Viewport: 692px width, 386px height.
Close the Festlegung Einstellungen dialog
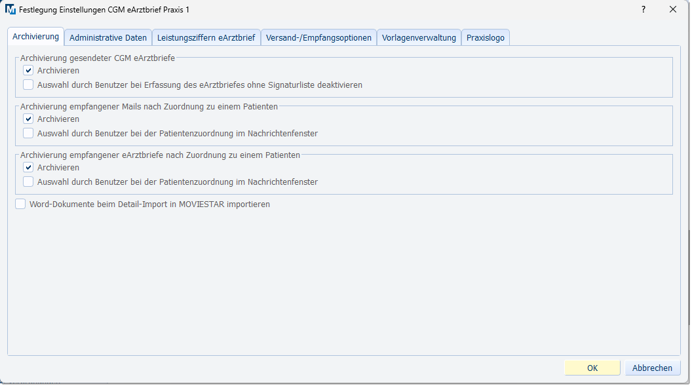coord(672,9)
